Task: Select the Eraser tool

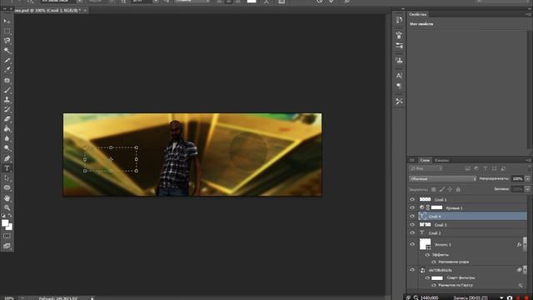Action: point(7,119)
